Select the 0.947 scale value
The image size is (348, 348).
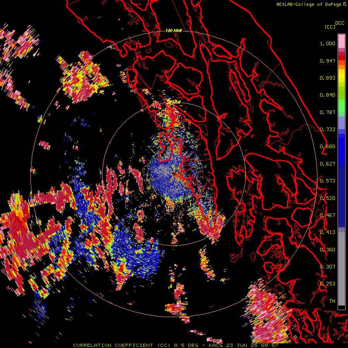[x=328, y=61]
